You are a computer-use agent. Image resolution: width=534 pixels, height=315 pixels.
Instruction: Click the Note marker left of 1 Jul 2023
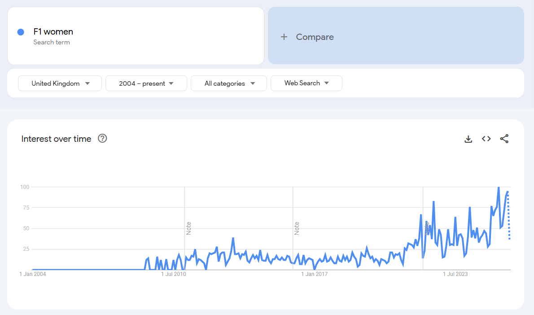[427, 228]
